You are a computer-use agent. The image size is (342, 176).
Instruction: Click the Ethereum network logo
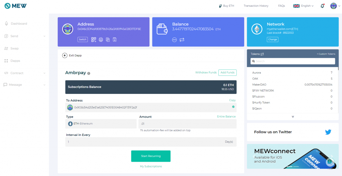257,29
